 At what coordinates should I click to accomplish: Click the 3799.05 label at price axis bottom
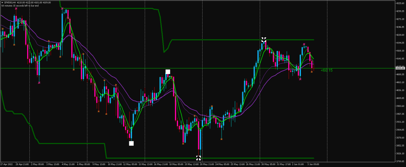[x=400, y=161]
